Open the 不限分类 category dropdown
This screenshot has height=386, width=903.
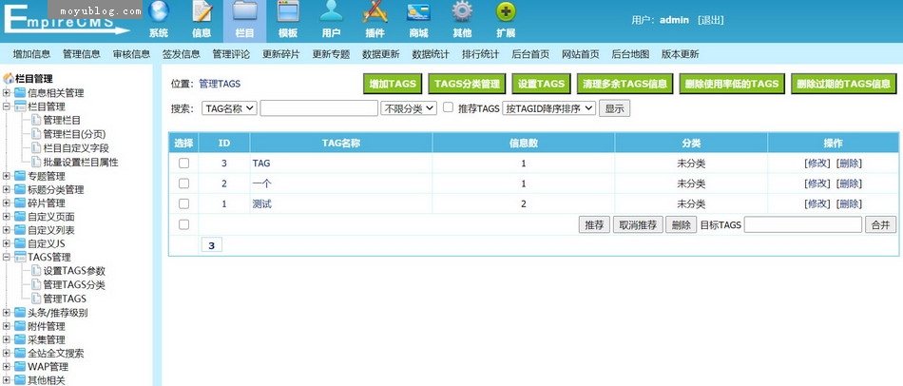(x=409, y=108)
